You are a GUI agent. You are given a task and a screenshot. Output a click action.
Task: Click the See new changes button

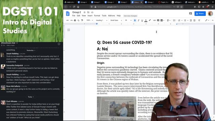coord(130,16)
